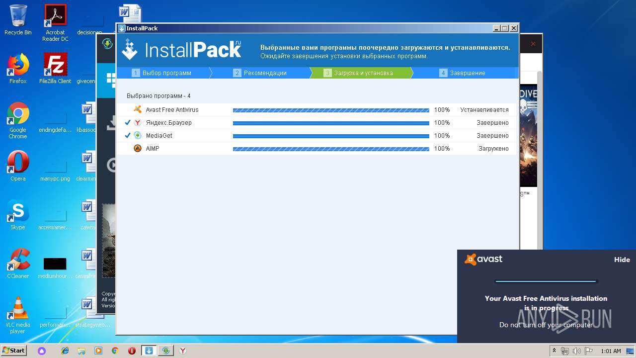Select the endingdefa file on desktop

point(55,120)
